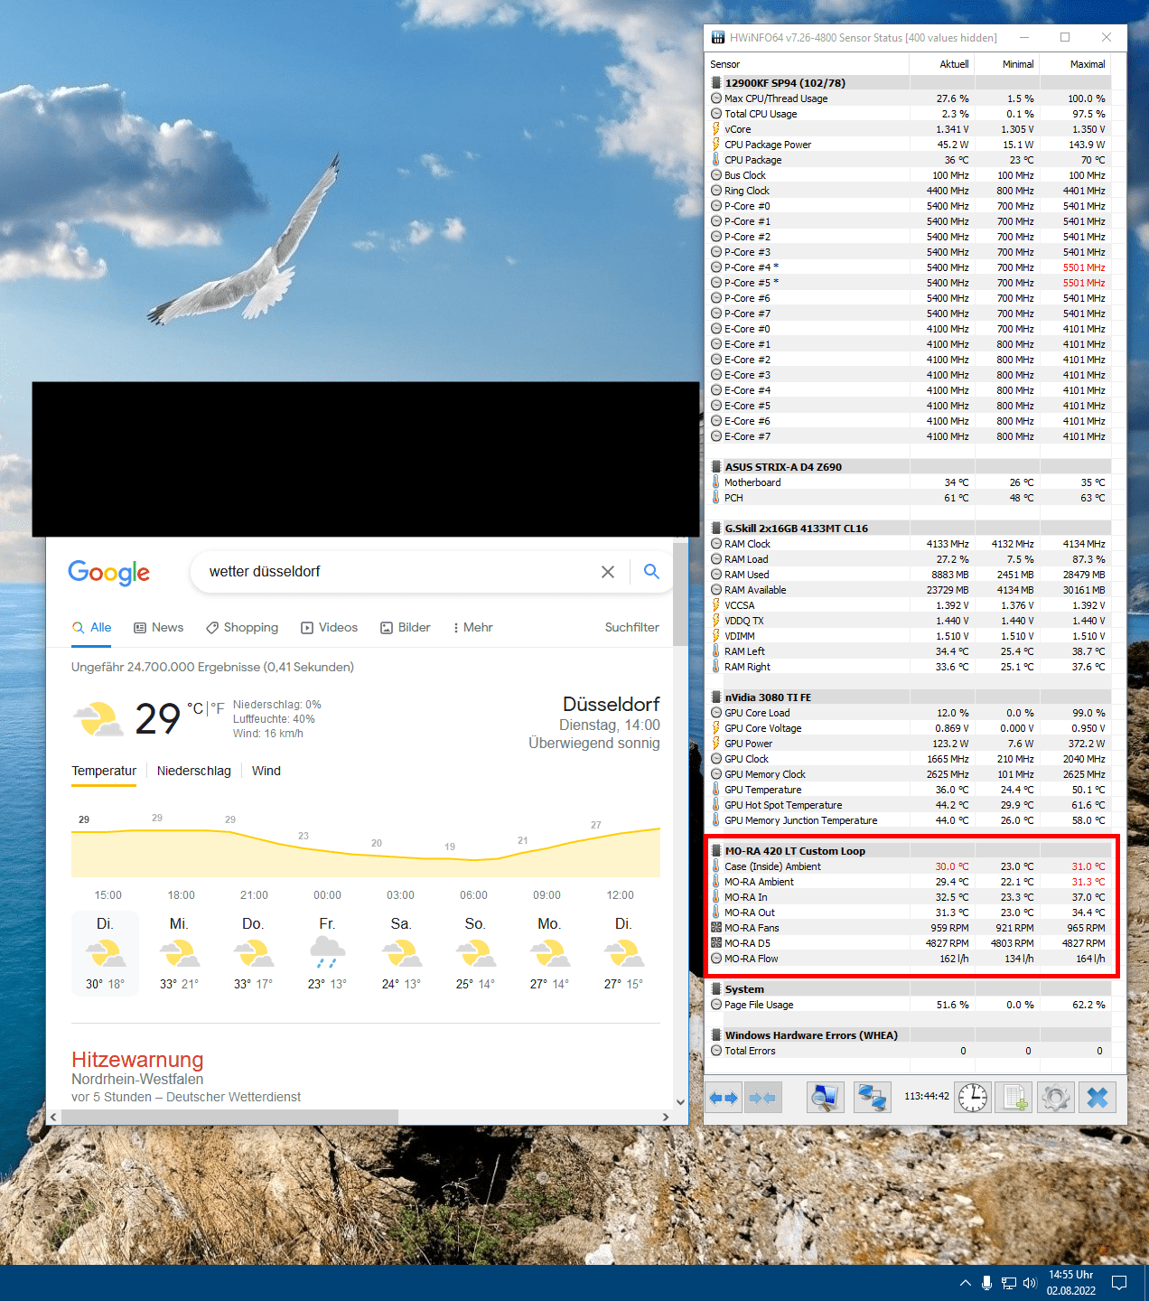Open HWiNFO sensor summary monitor icon
This screenshot has height=1301, width=1149.
pyautogui.click(x=825, y=1098)
